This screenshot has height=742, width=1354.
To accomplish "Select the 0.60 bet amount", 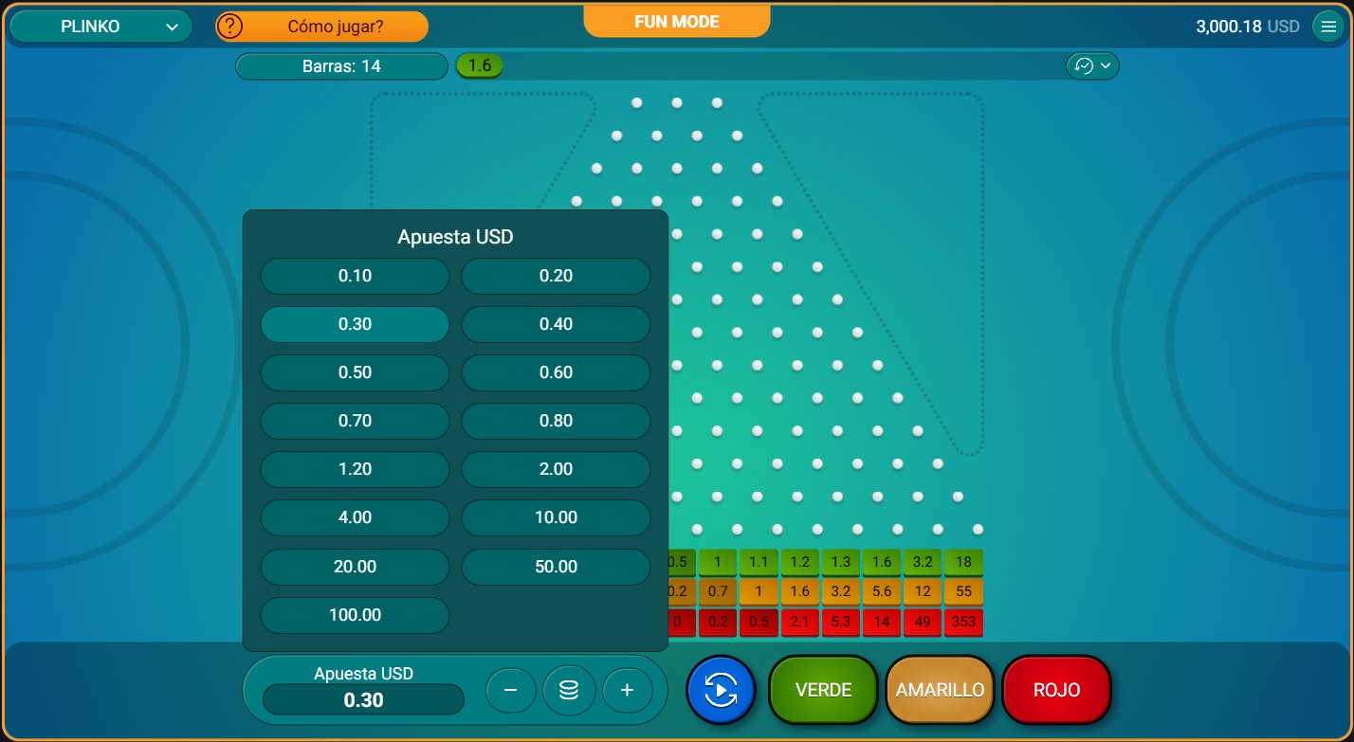I will [x=556, y=372].
